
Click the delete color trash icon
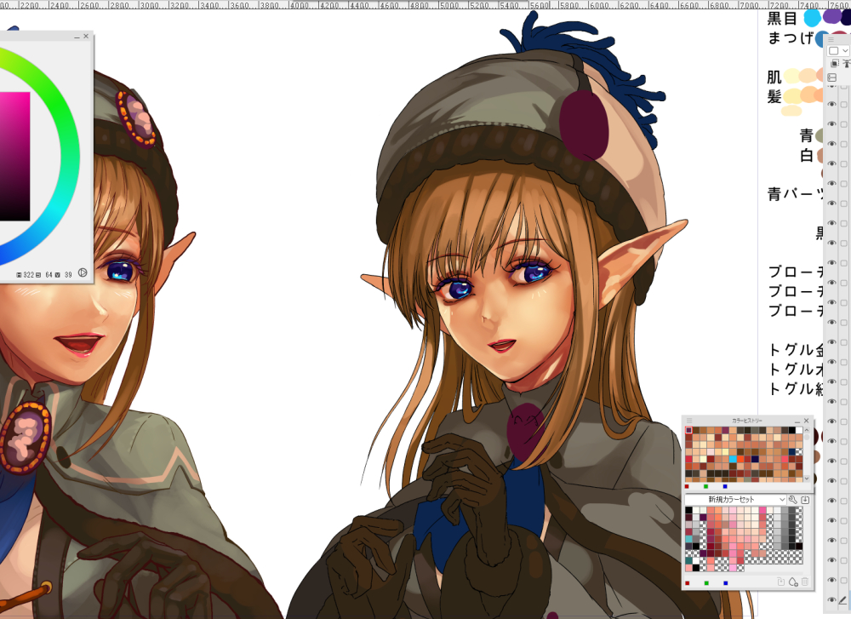point(805,582)
